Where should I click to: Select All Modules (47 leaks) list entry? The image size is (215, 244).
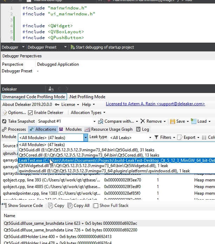pos(42,145)
